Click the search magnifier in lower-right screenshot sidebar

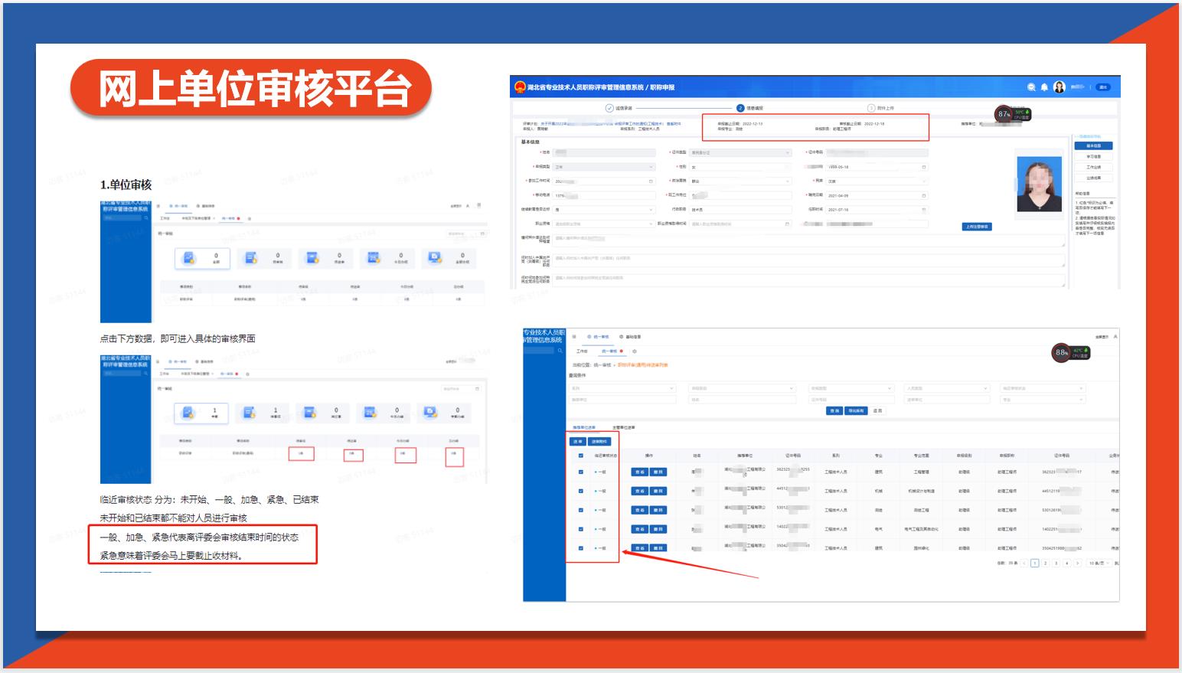(x=560, y=351)
